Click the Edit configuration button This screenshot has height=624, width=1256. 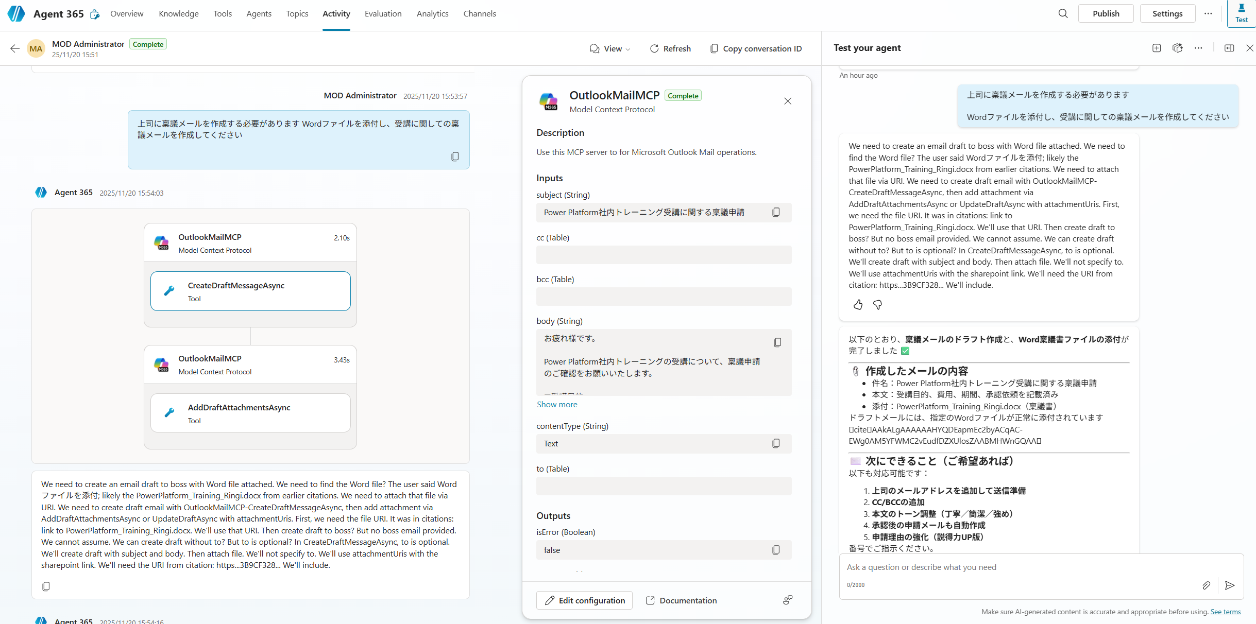[x=584, y=600]
